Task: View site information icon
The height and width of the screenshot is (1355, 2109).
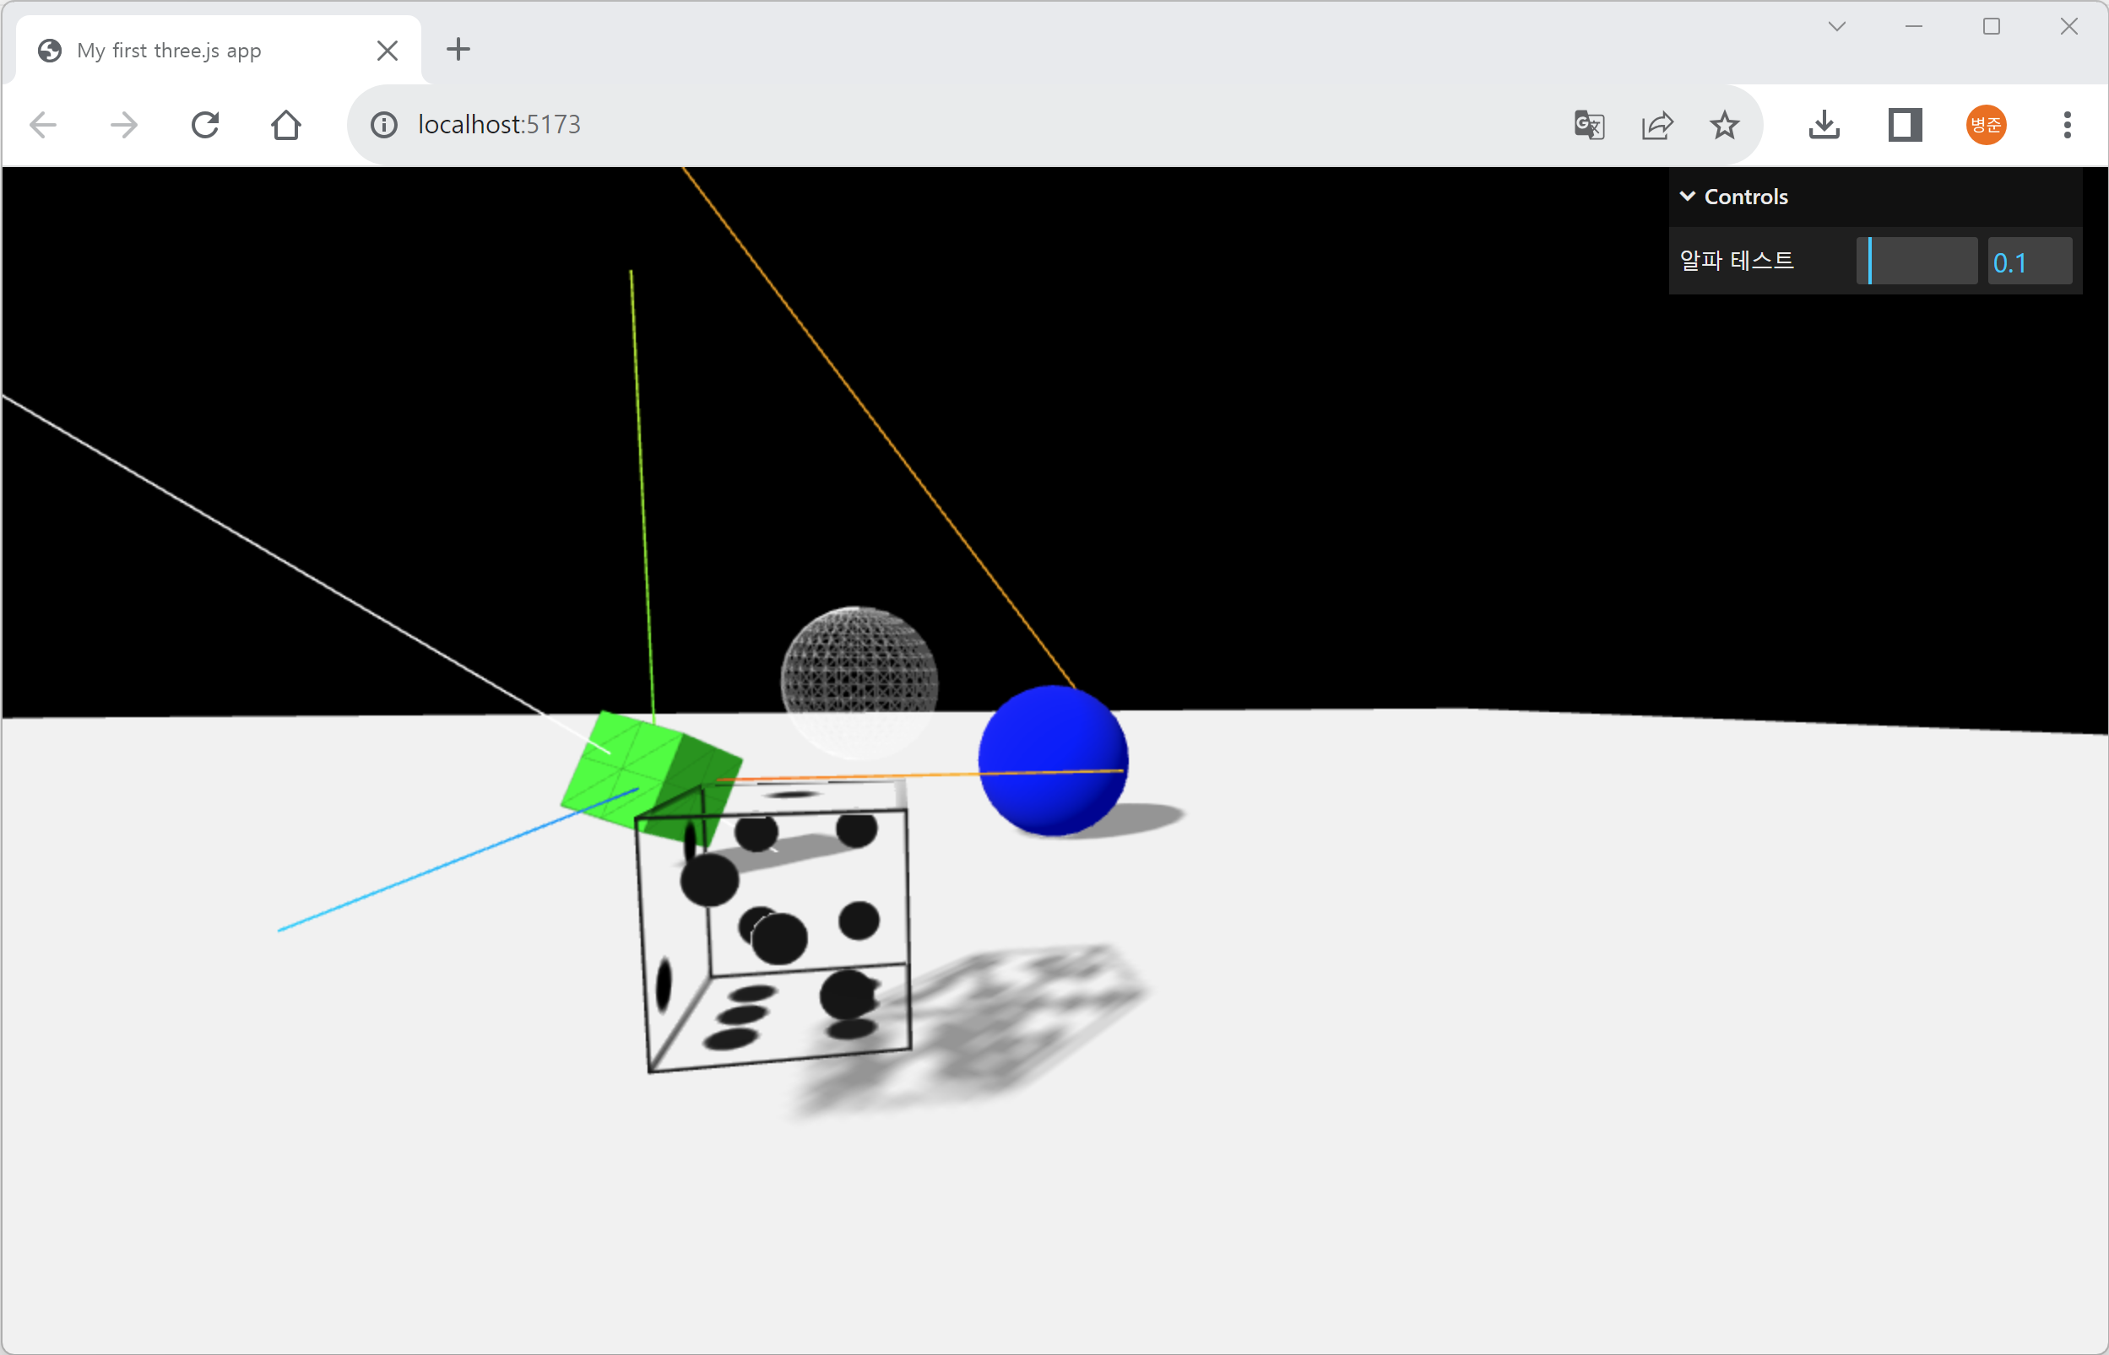Action: 384,125
